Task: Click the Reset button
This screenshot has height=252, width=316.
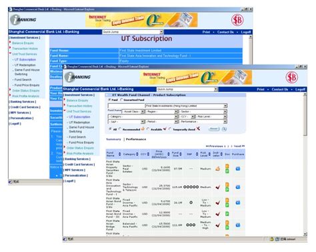Action: pyautogui.click(x=214, y=129)
